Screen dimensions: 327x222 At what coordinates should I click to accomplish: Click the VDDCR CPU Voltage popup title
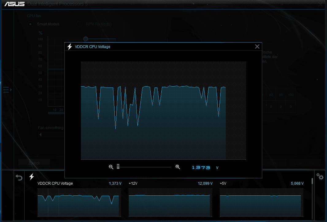(92, 47)
